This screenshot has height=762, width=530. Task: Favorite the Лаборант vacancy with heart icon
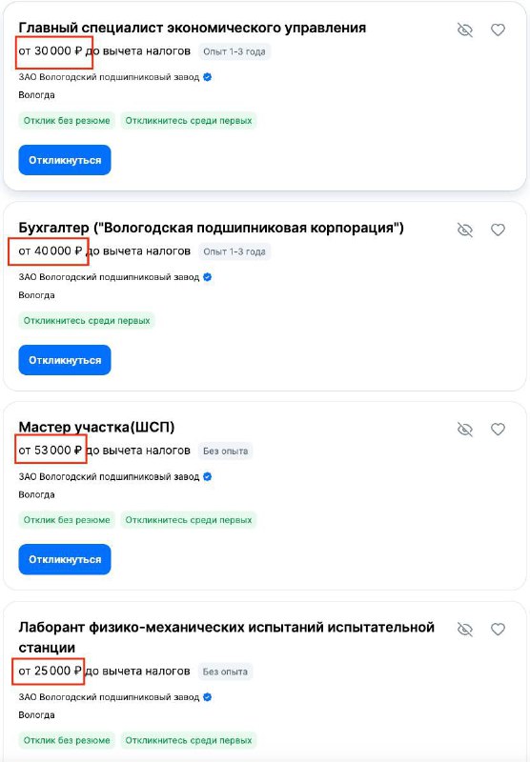[498, 630]
